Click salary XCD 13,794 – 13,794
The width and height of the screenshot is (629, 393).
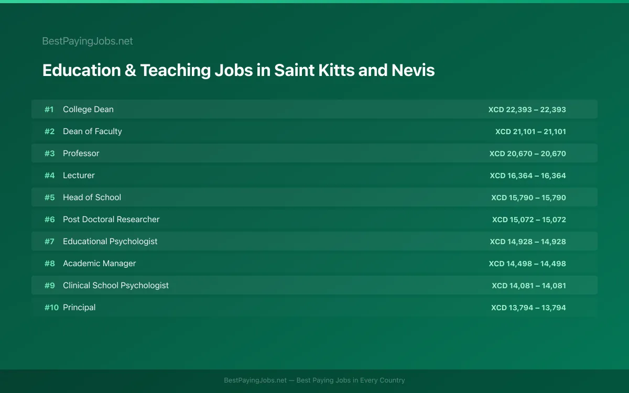[528, 308]
